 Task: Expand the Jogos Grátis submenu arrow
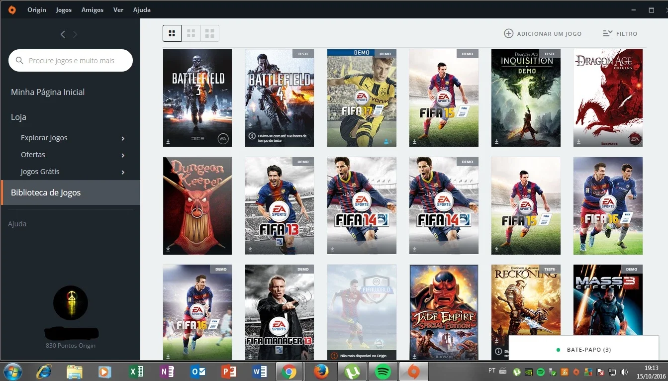pos(123,172)
